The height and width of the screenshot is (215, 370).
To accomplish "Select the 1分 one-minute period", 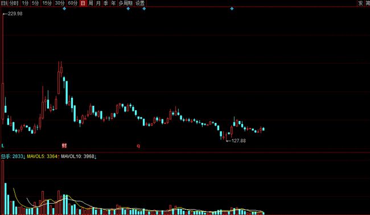I will [x=25, y=3].
